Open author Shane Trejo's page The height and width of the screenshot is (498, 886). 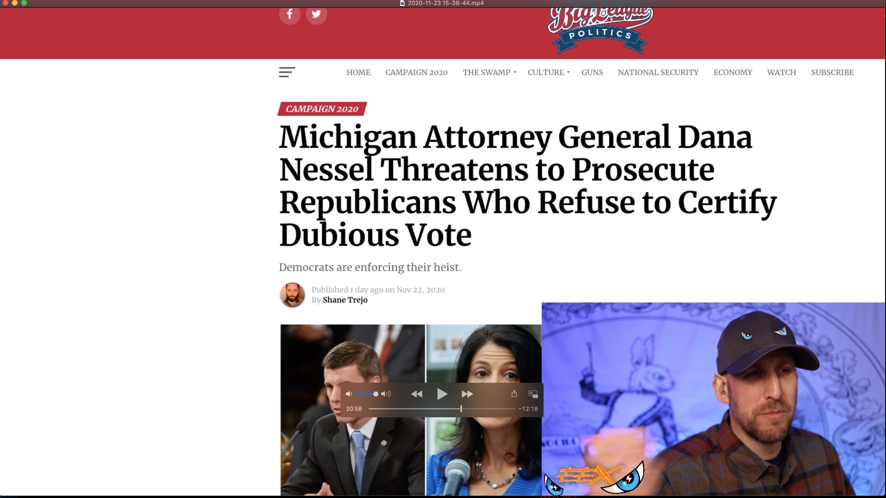tap(345, 300)
